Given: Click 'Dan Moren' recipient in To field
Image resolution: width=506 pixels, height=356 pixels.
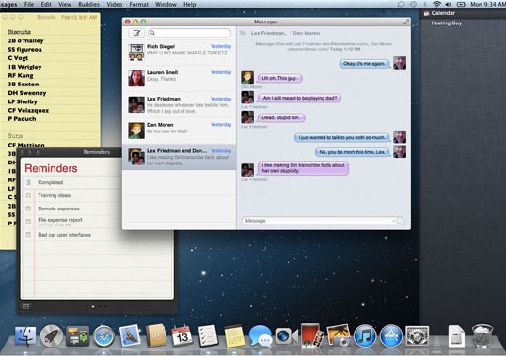Looking at the screenshot, I should coord(307,33).
